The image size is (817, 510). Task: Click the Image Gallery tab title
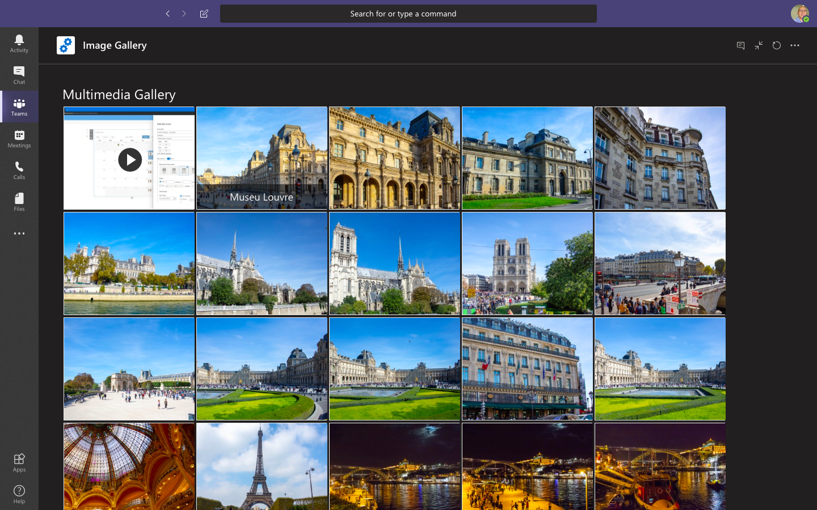pyautogui.click(x=115, y=45)
